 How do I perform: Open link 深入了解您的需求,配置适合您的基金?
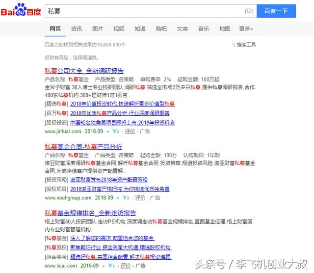click(112, 238)
